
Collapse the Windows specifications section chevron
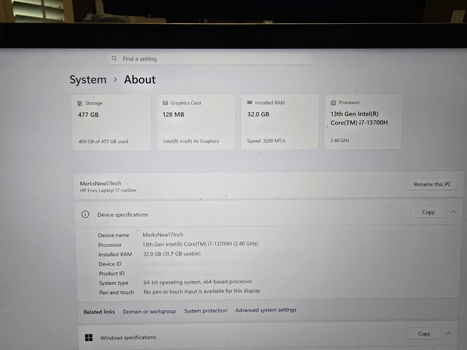pyautogui.click(x=449, y=333)
